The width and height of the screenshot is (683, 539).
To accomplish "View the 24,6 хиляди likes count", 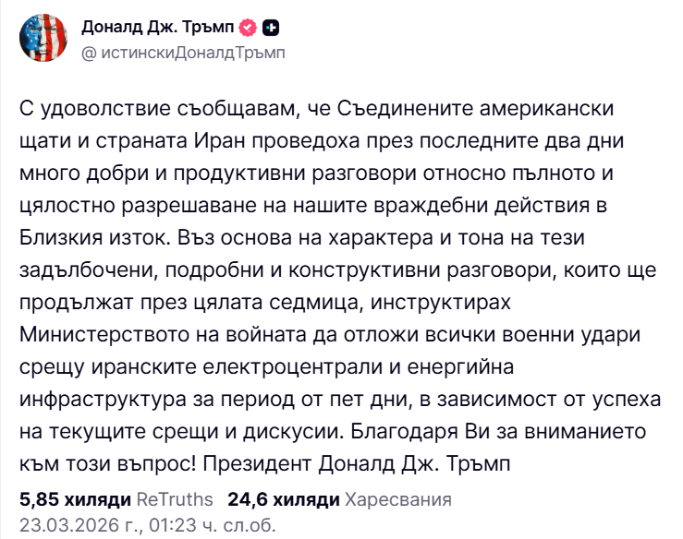I will pos(284,499).
